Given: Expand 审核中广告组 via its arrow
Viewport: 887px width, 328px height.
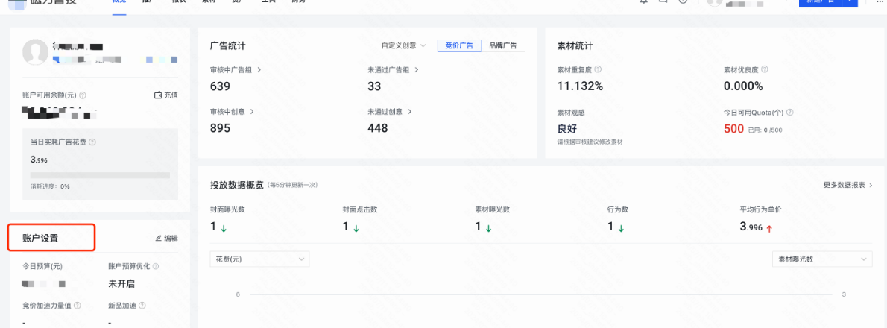Looking at the screenshot, I should point(259,70).
